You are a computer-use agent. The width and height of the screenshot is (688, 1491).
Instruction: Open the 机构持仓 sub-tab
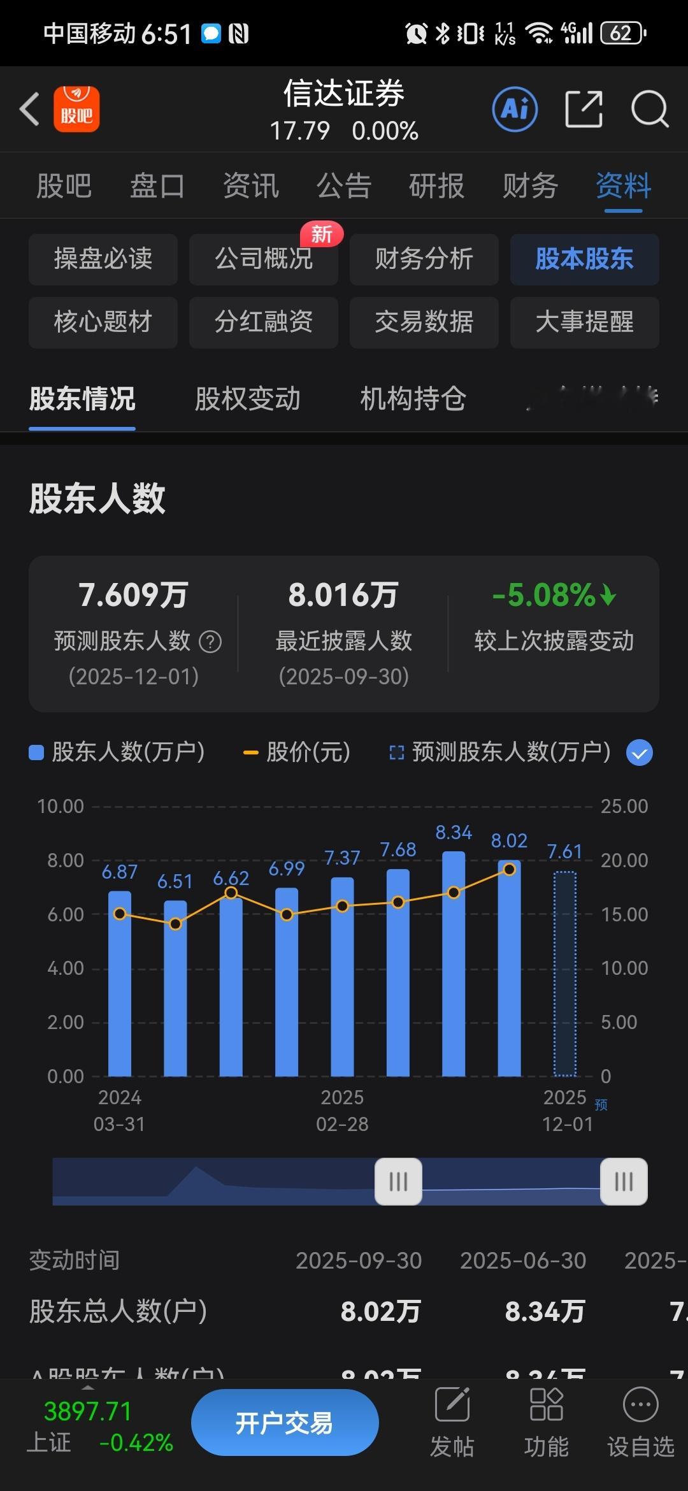pyautogui.click(x=413, y=399)
